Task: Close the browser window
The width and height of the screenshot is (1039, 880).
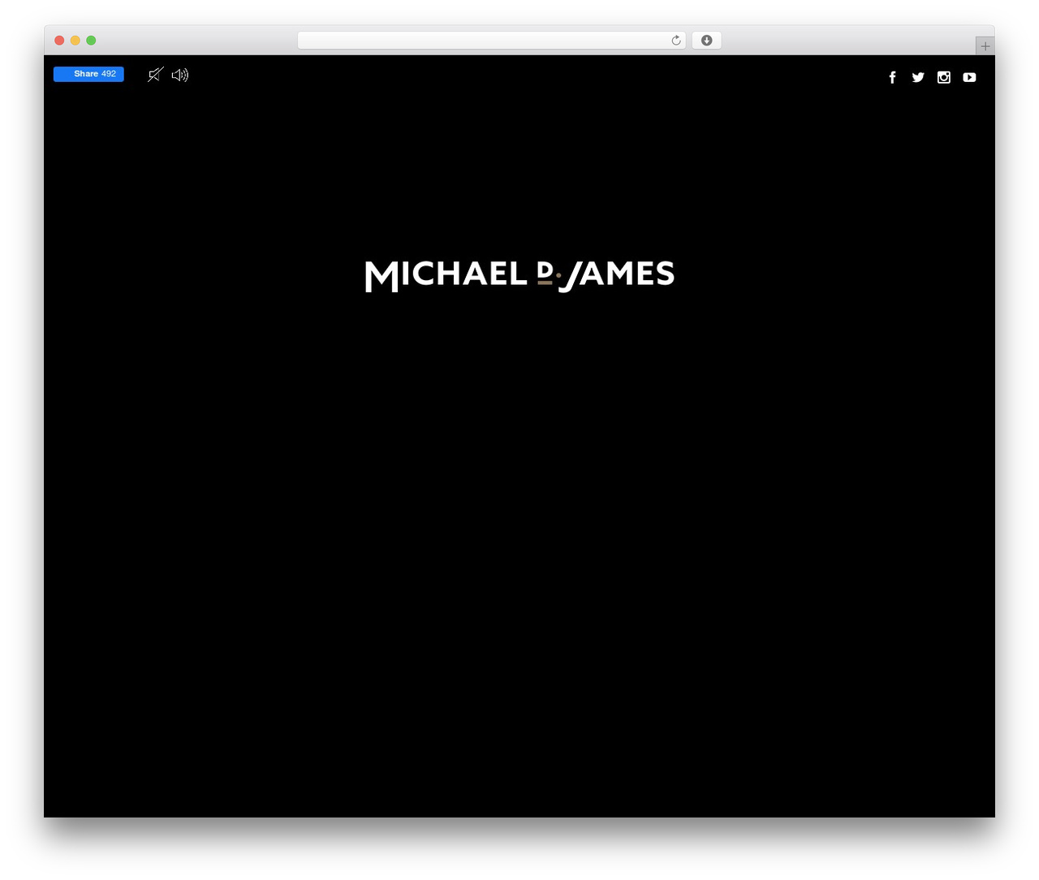Action: point(59,41)
